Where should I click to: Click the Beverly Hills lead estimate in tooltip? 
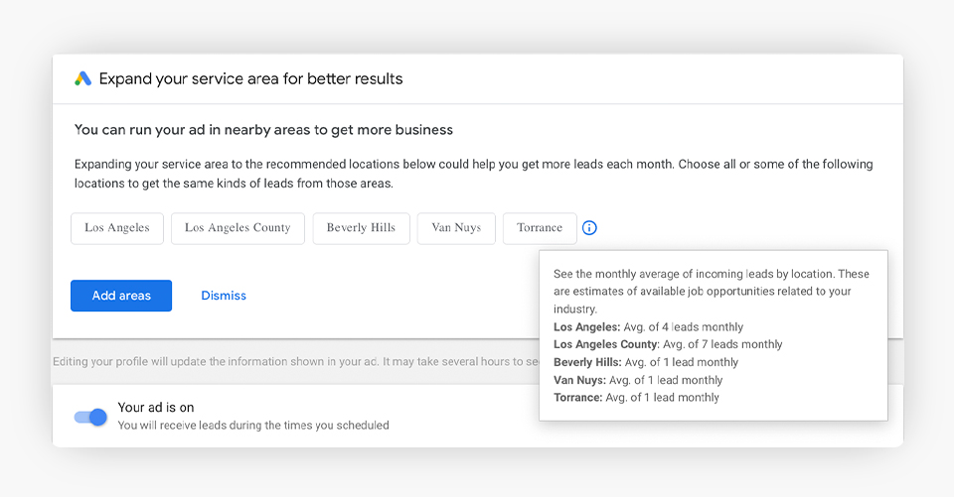645,362
